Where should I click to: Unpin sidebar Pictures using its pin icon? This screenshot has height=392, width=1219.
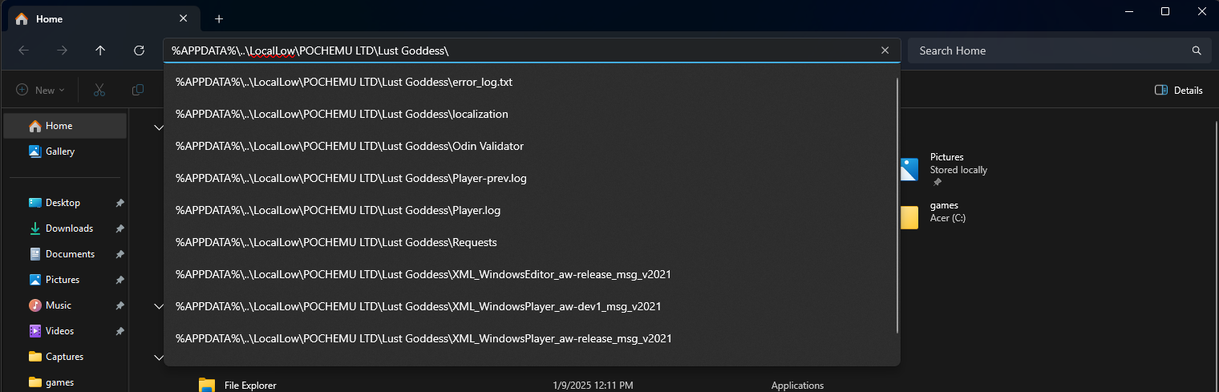pos(119,280)
